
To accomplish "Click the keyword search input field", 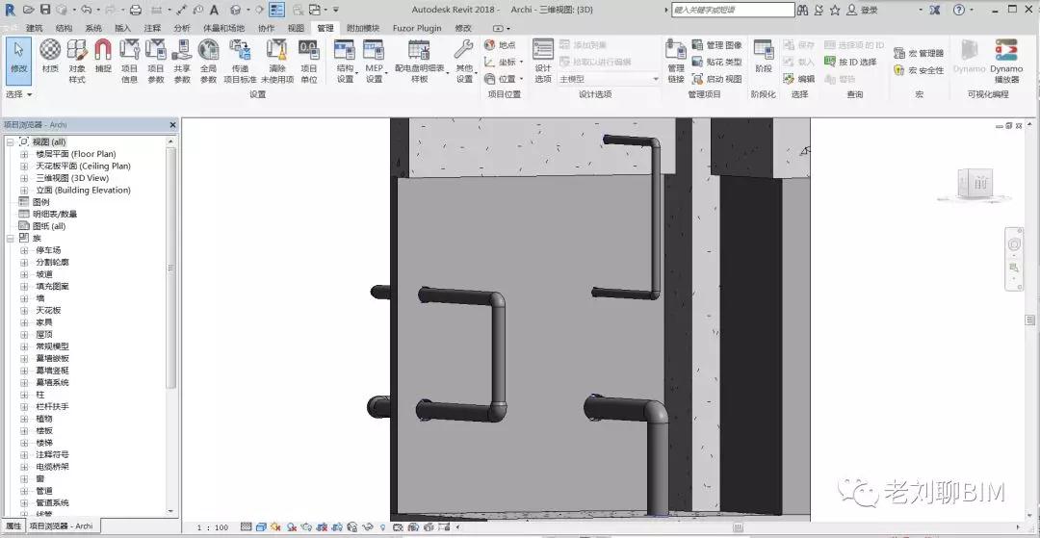I will coord(733,10).
